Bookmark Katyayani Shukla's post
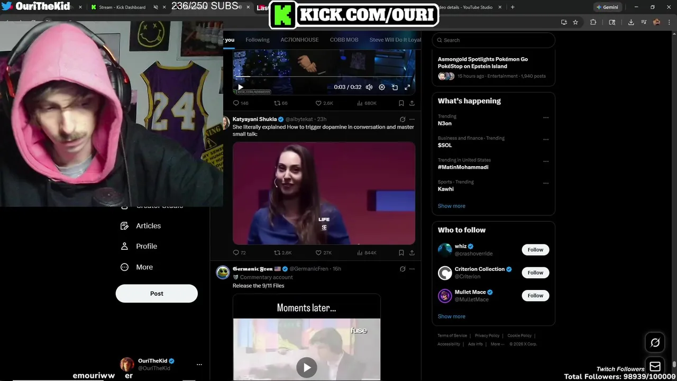677x381 pixels. 401,253
